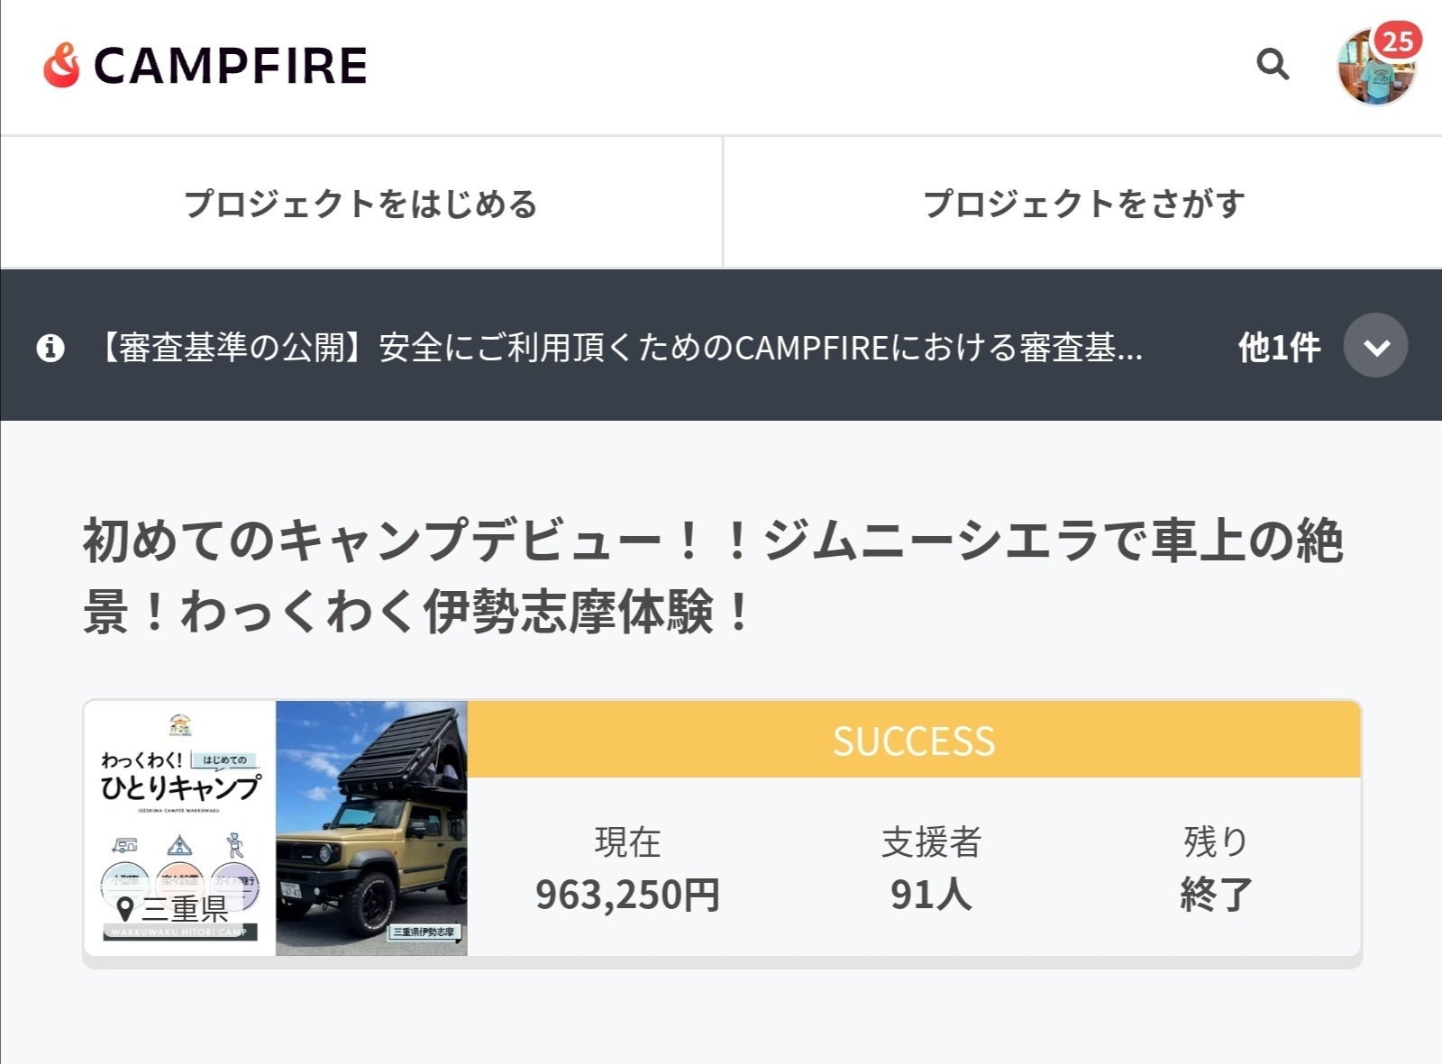
Task: Open the Jimny rooftop tent photo
Action: [371, 827]
